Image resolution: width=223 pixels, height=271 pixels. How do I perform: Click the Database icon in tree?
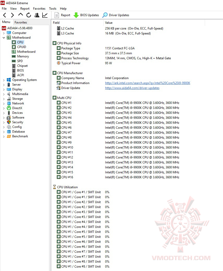tap(9, 132)
